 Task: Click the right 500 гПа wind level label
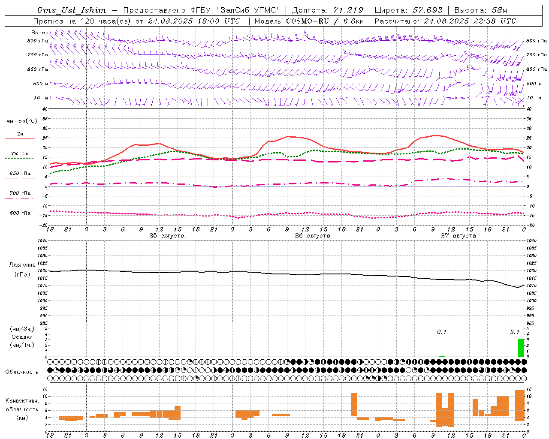(537, 41)
